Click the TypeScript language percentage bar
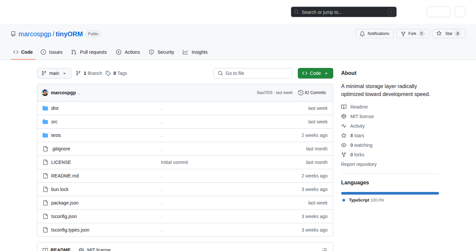Image resolution: width=476 pixels, height=251 pixels. [x=390, y=193]
